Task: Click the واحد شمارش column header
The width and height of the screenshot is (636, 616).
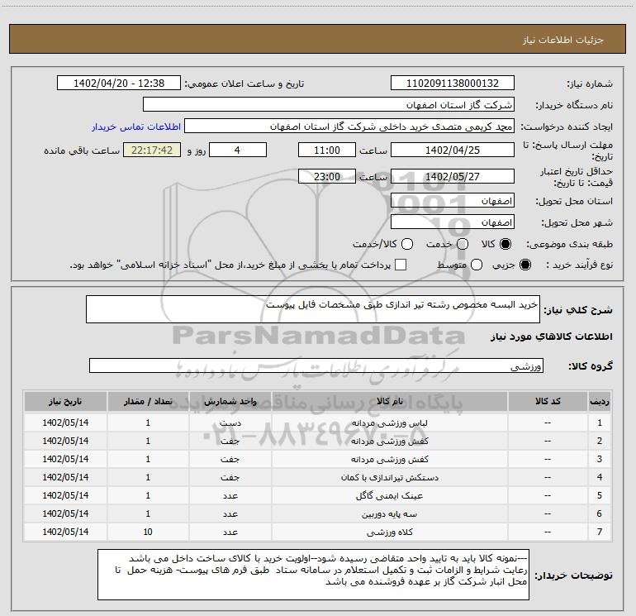Action: 230,401
